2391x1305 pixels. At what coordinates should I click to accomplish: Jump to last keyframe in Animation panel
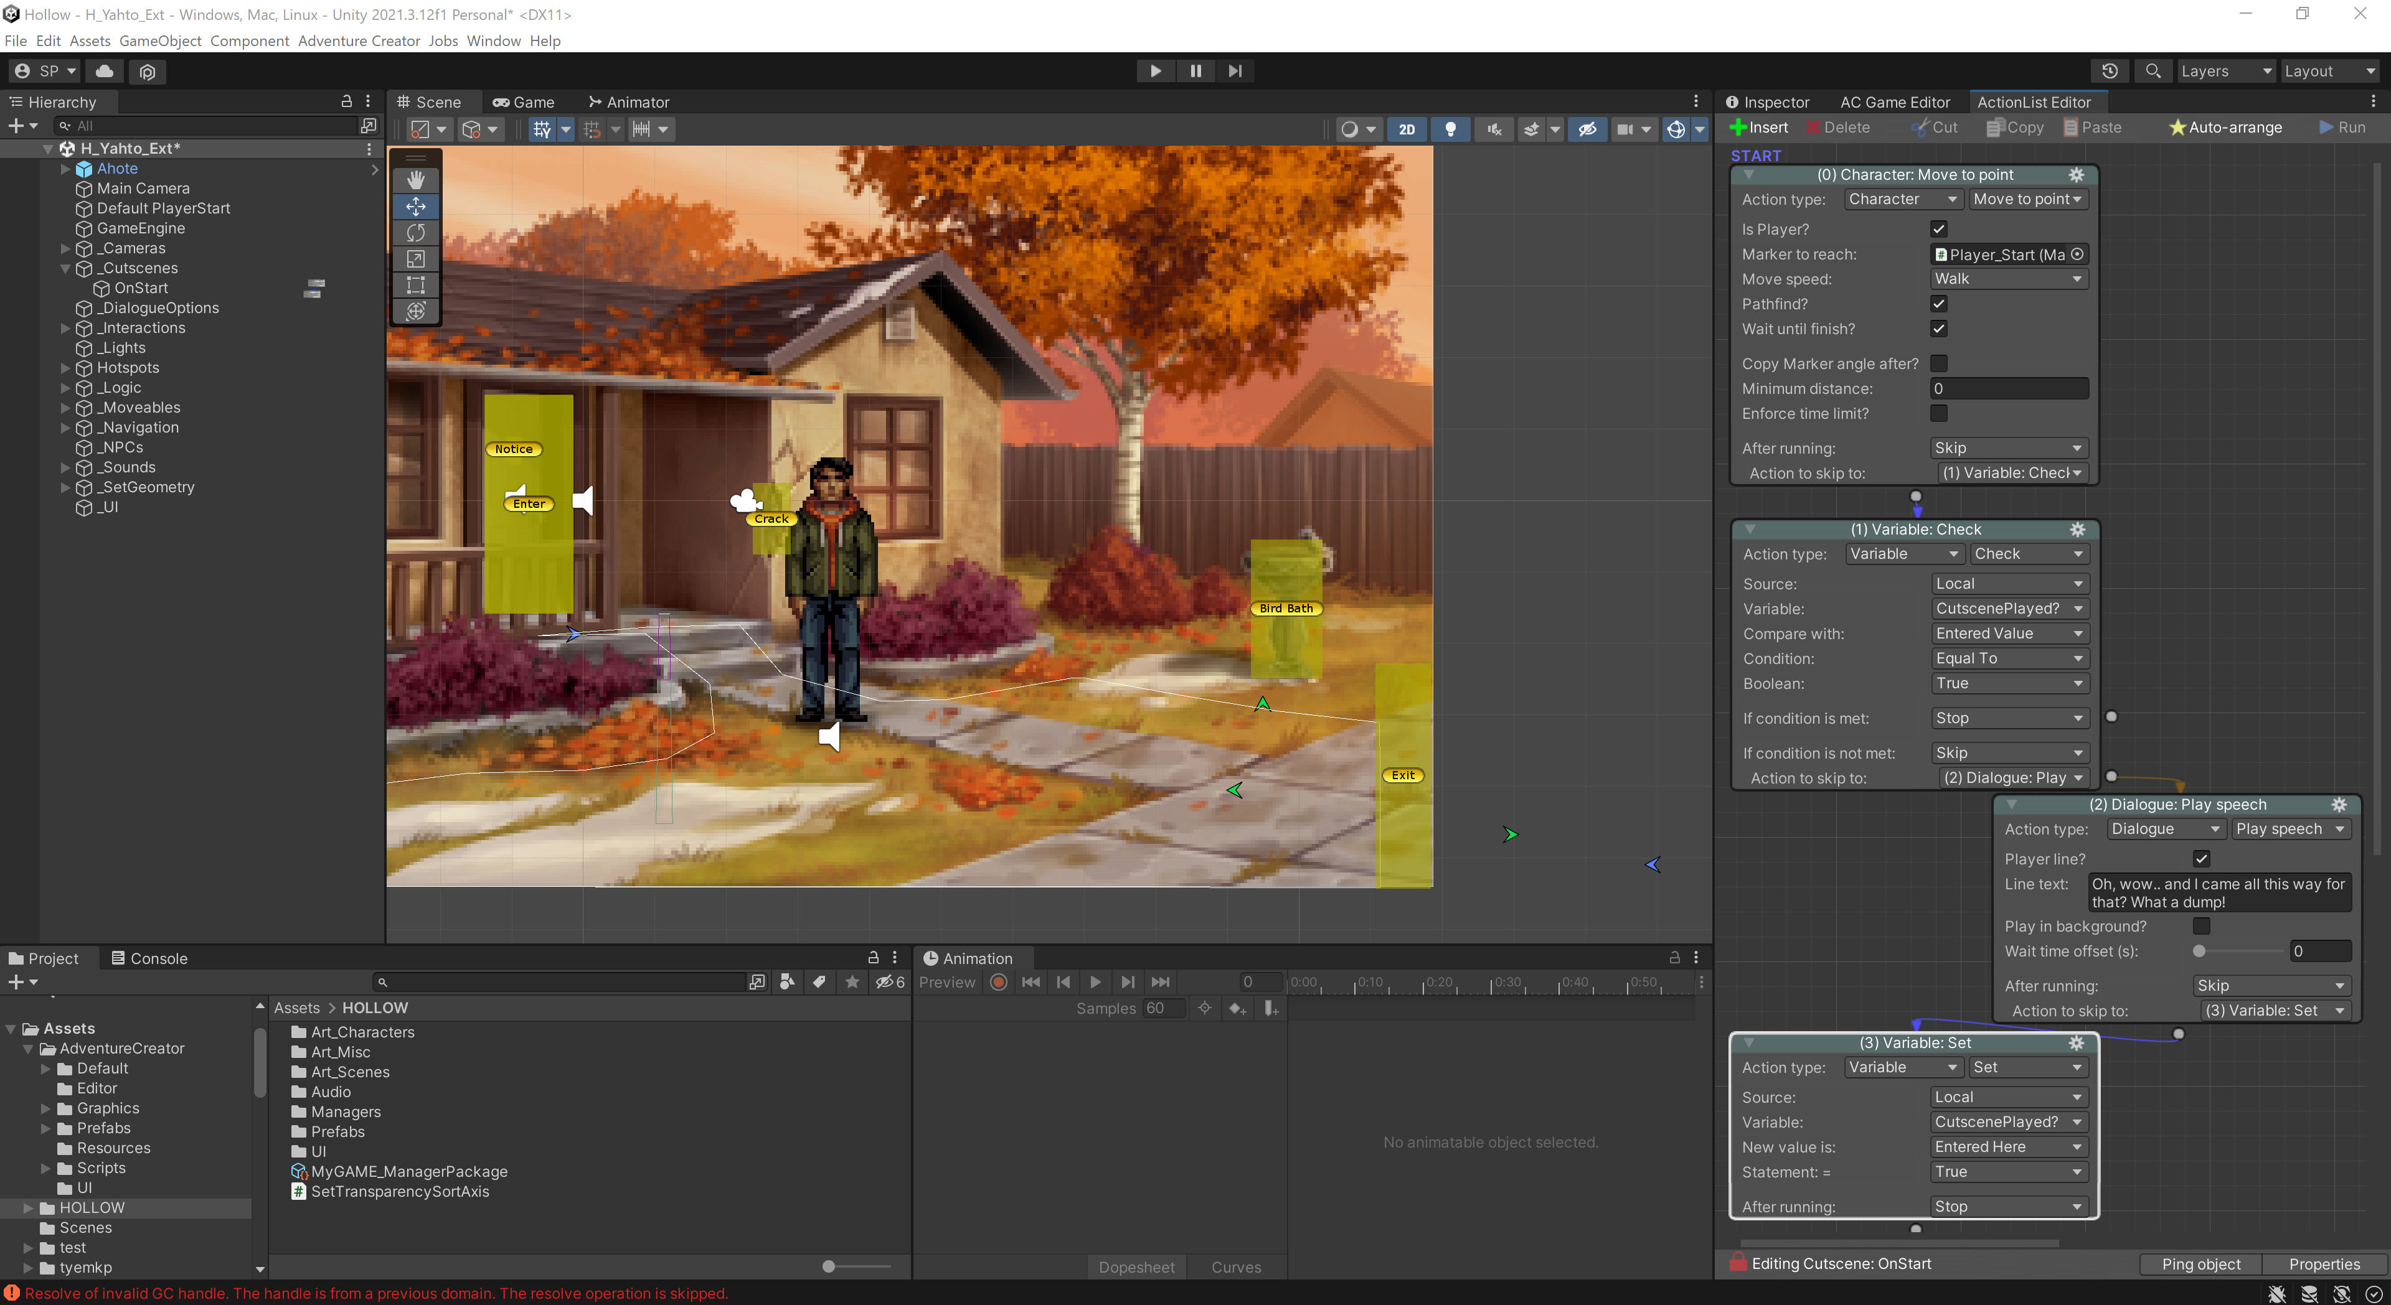pyautogui.click(x=1160, y=982)
